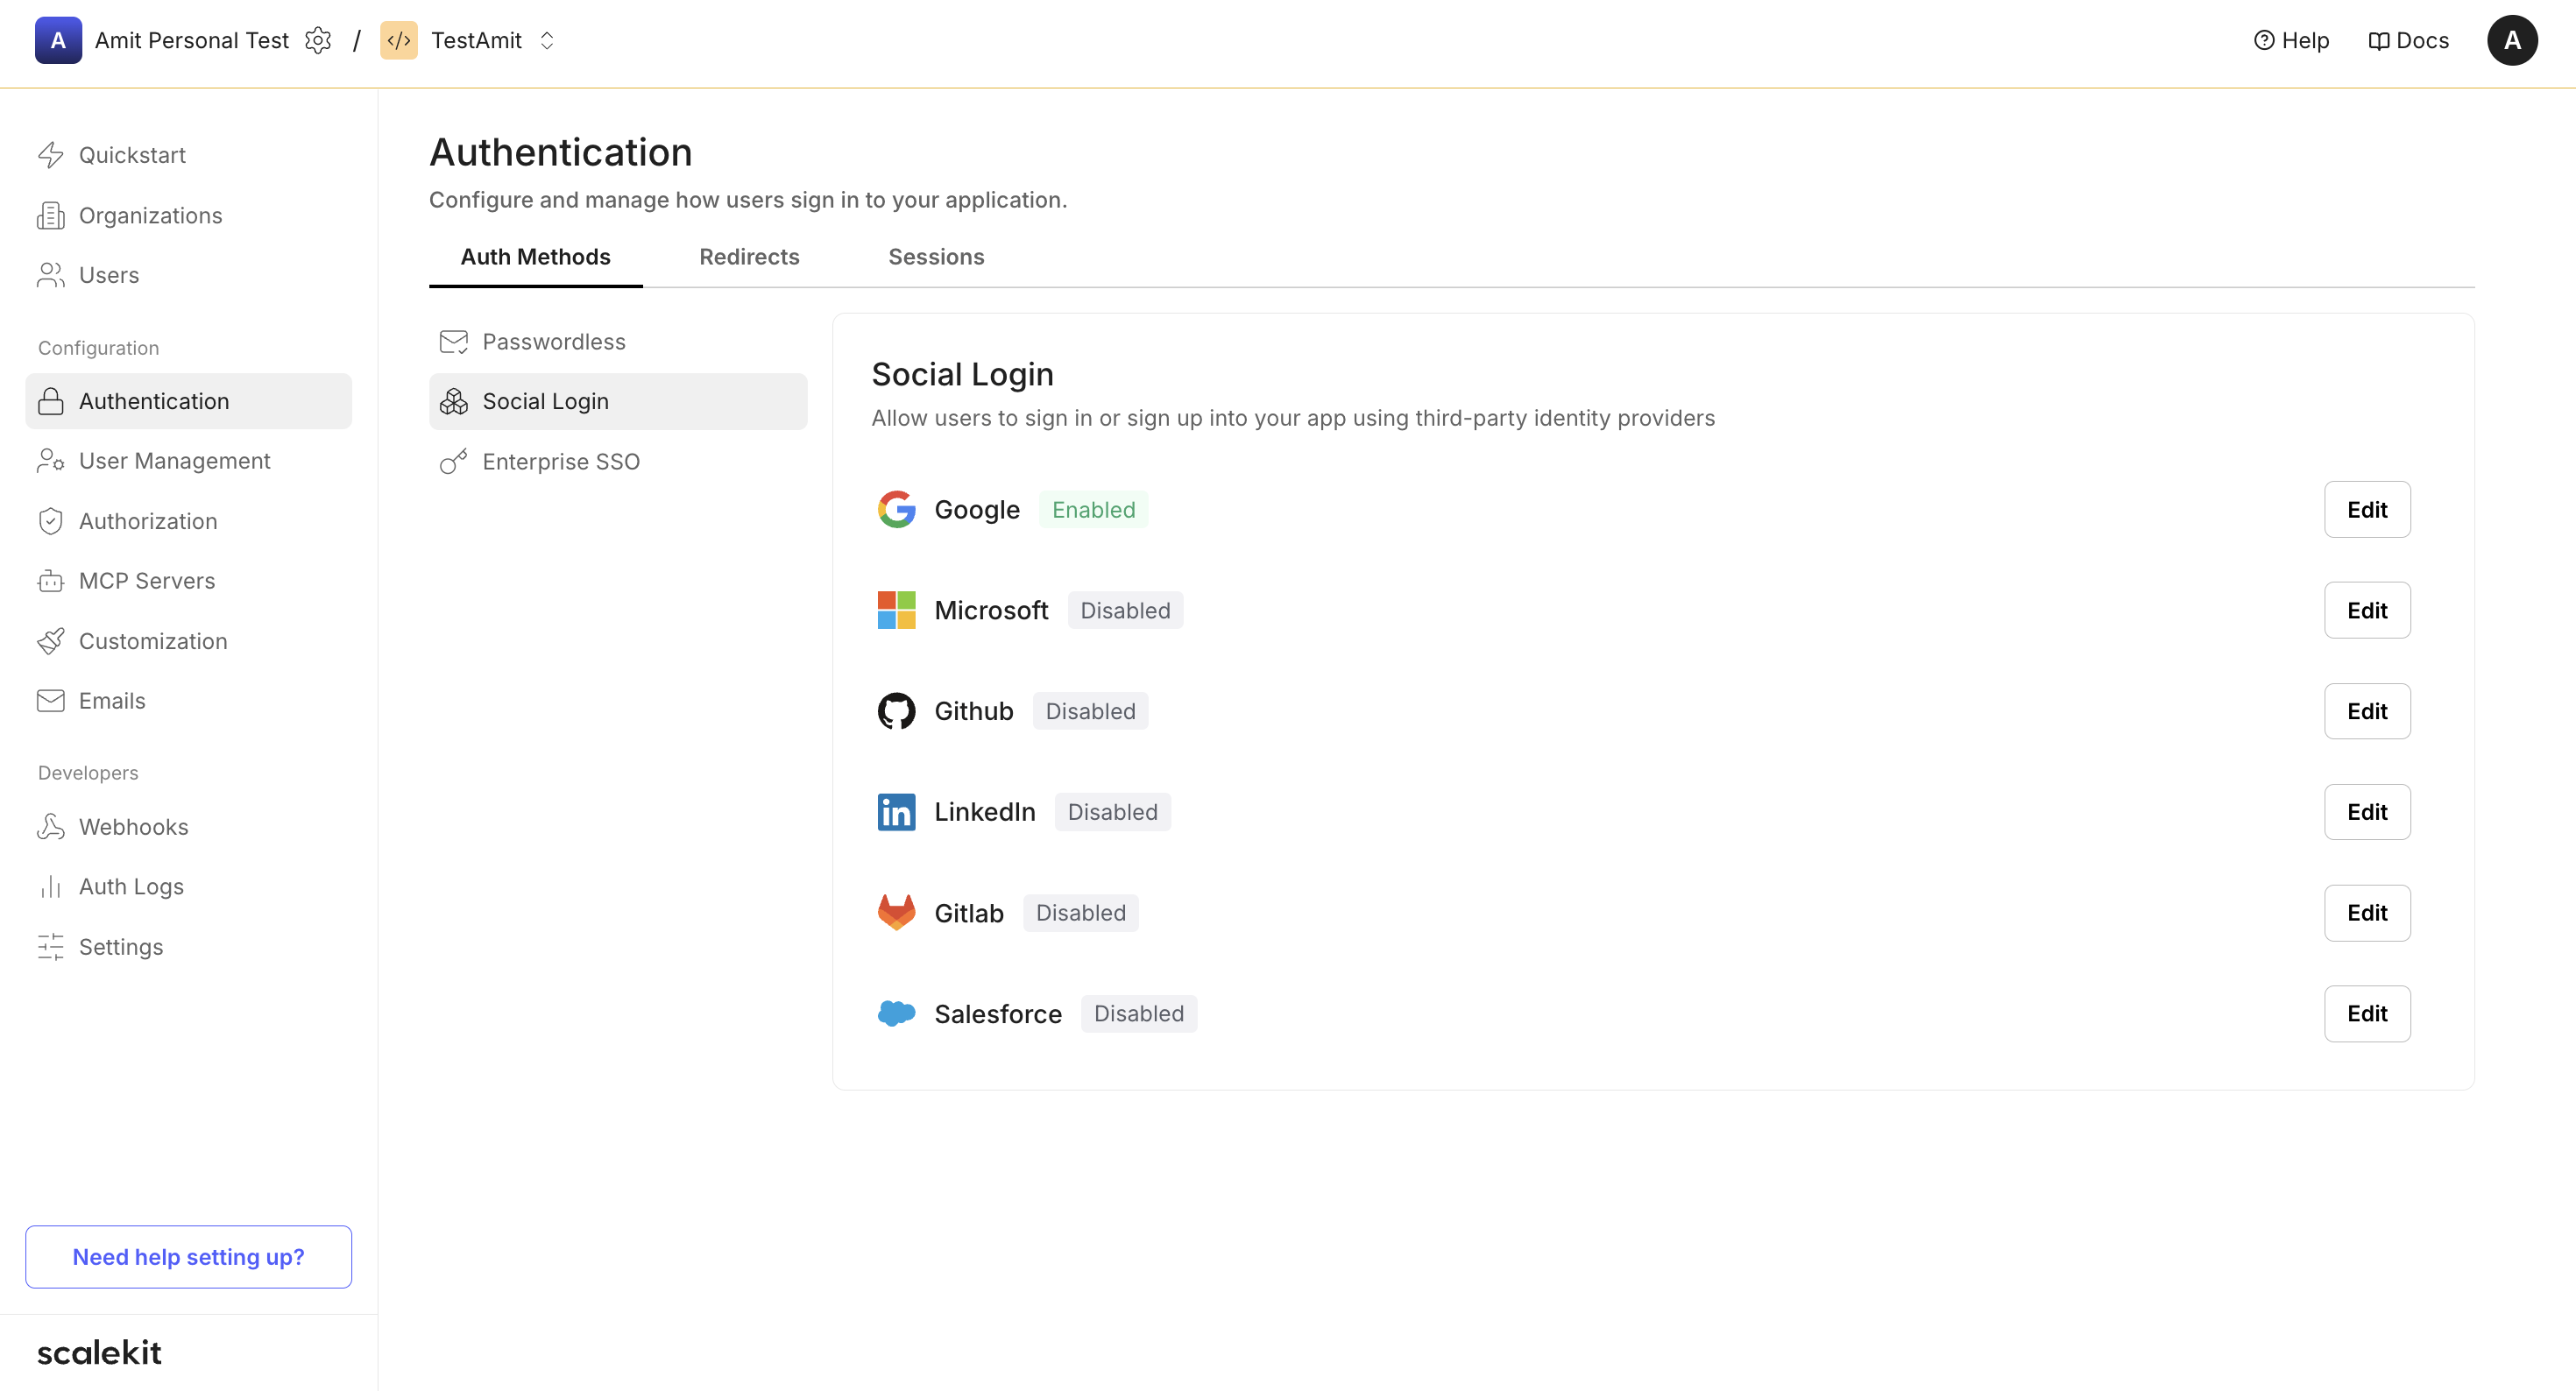This screenshot has height=1391, width=2576.
Task: Click the Authentication lock icon
Action: tap(51, 401)
